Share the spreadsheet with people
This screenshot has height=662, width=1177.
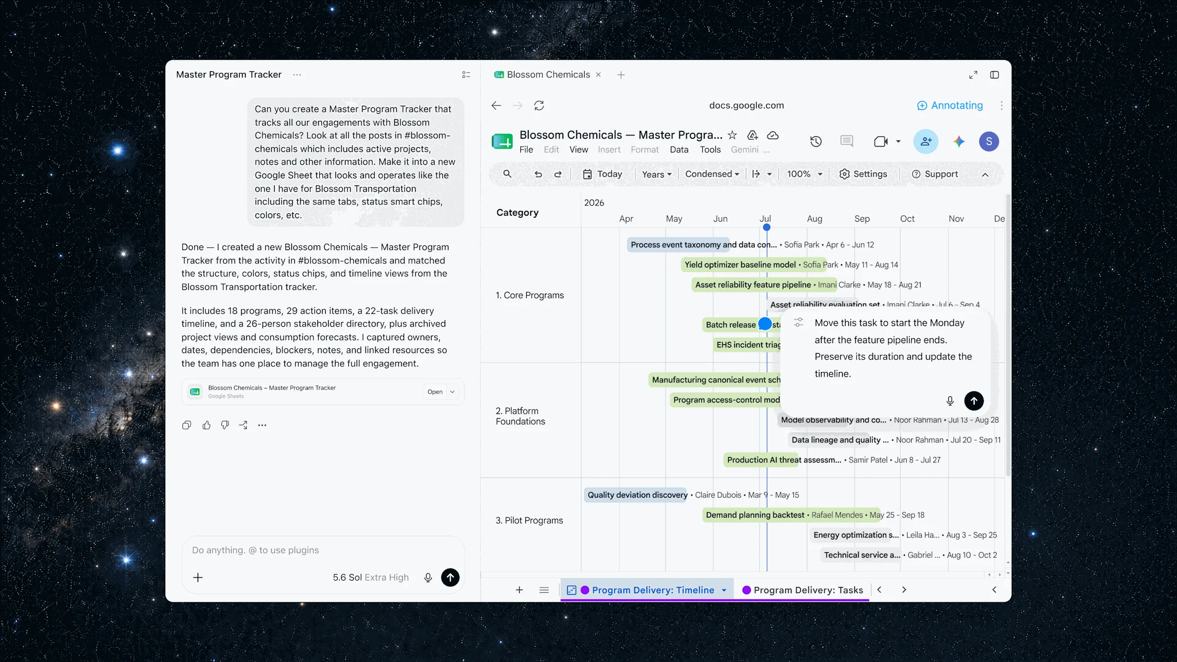[926, 142]
